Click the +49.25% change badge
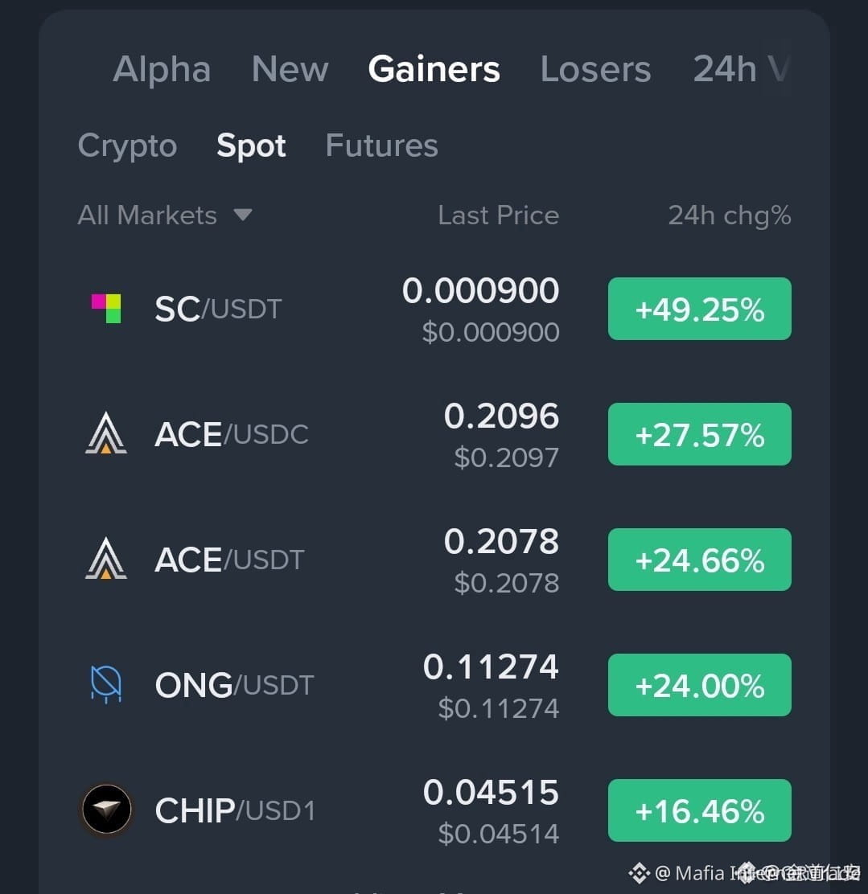The height and width of the screenshot is (894, 868). click(x=700, y=309)
